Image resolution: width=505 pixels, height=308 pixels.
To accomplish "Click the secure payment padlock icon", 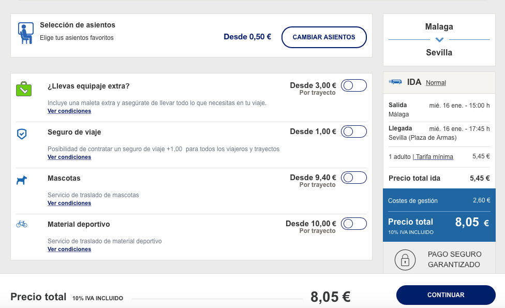I will pyautogui.click(x=405, y=260).
